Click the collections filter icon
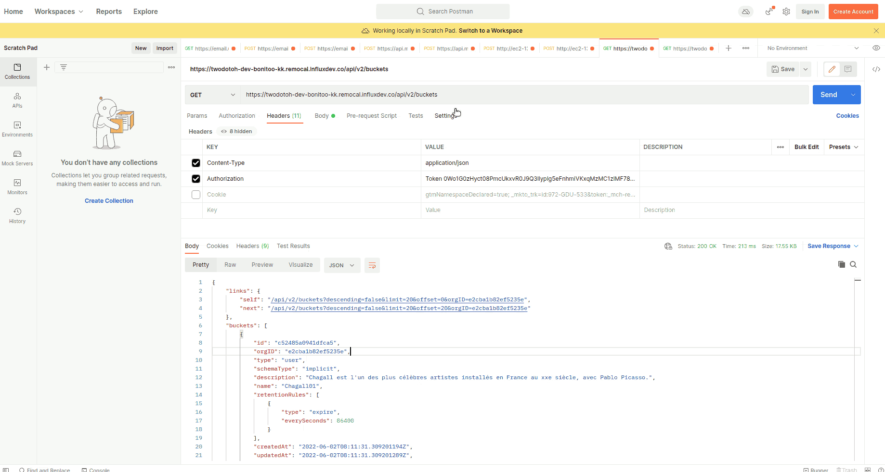Screen dimensions: 885x472 64,67
